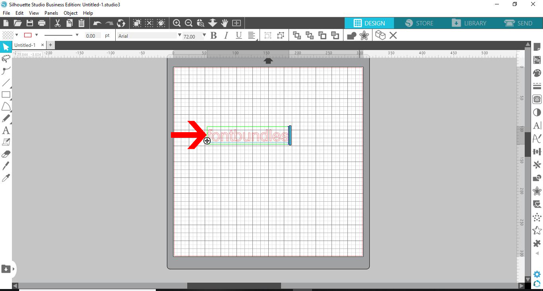Image resolution: width=543 pixels, height=291 pixels.
Task: Create a new document with New icon
Action: pyautogui.click(x=6, y=23)
